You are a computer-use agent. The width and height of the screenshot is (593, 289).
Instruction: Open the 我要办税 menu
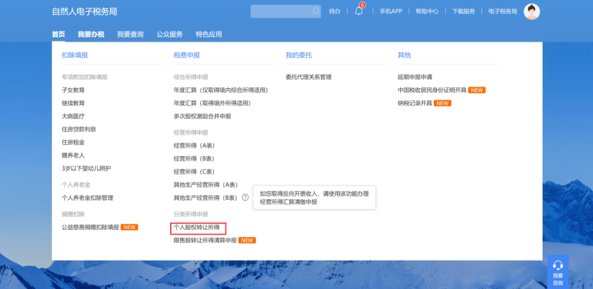pos(91,34)
